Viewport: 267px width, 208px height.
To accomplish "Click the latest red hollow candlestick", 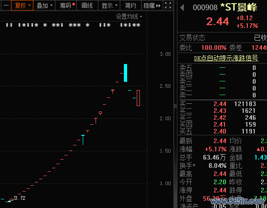I will point(138,98).
